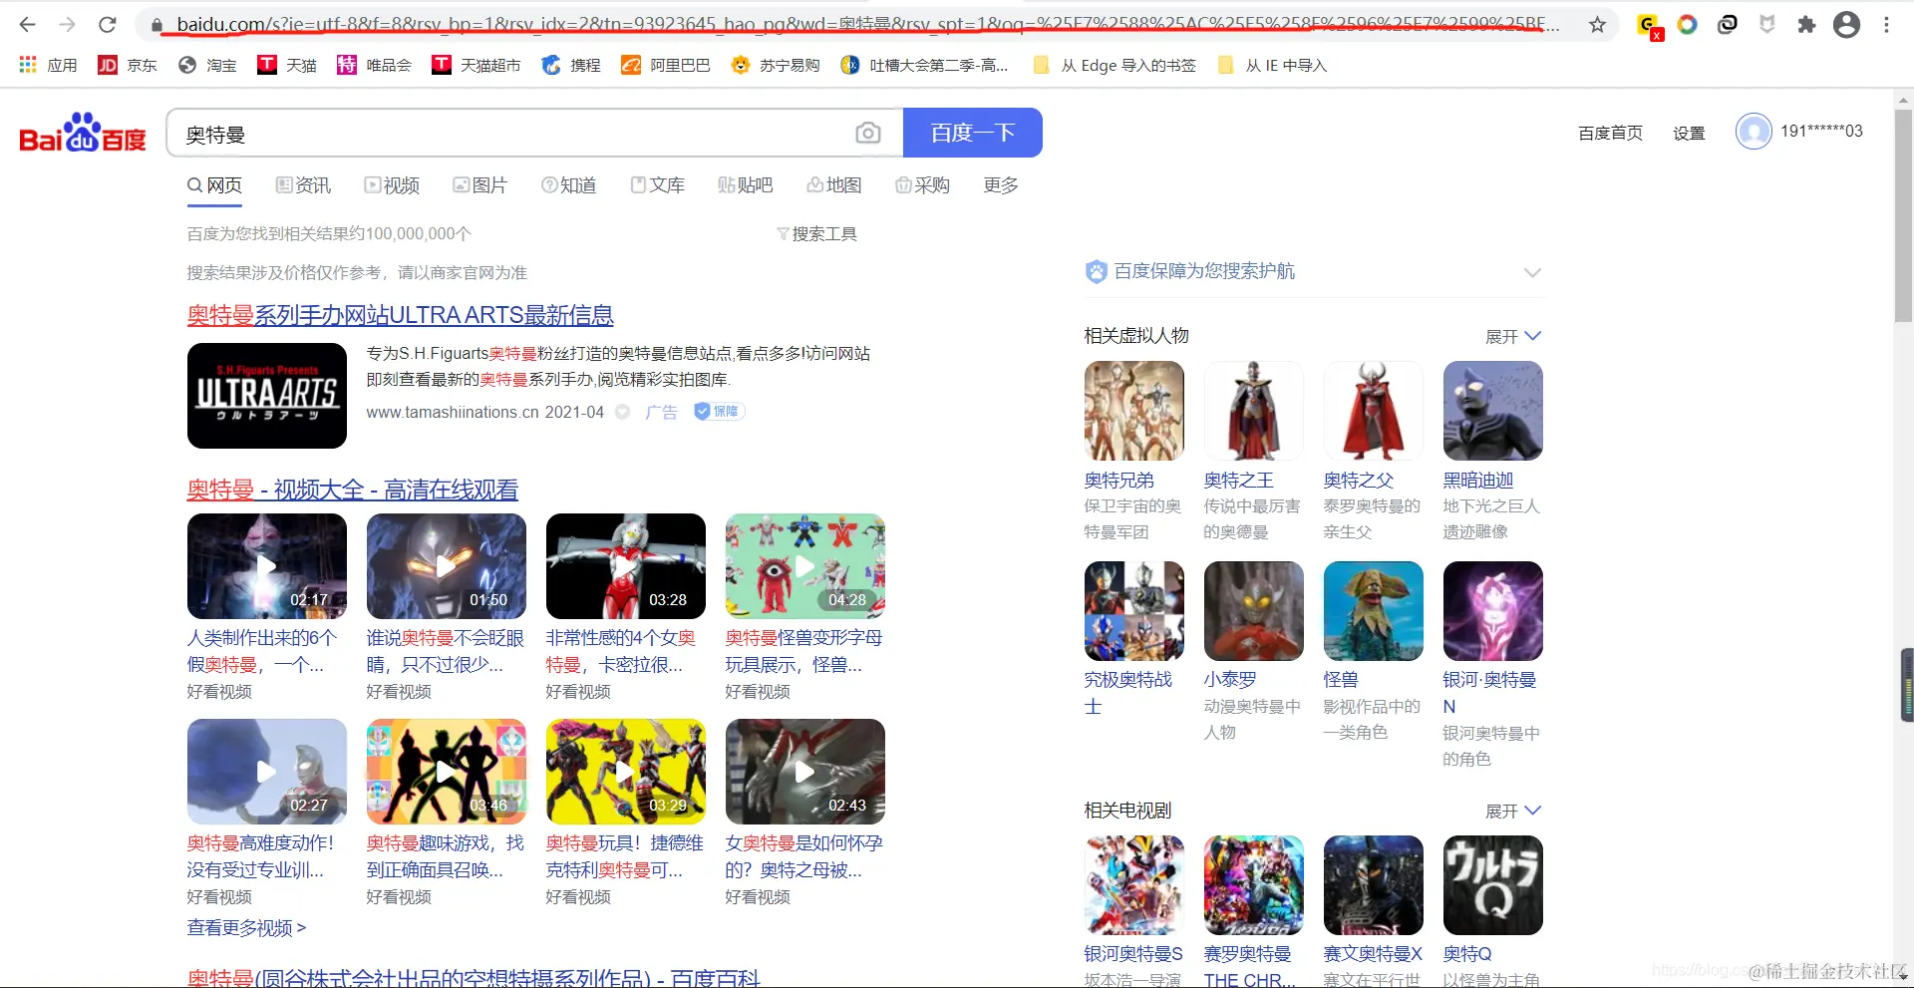The width and height of the screenshot is (1914, 988).
Task: Open the 小泰罗 character thumbnail
Action: pyautogui.click(x=1253, y=611)
